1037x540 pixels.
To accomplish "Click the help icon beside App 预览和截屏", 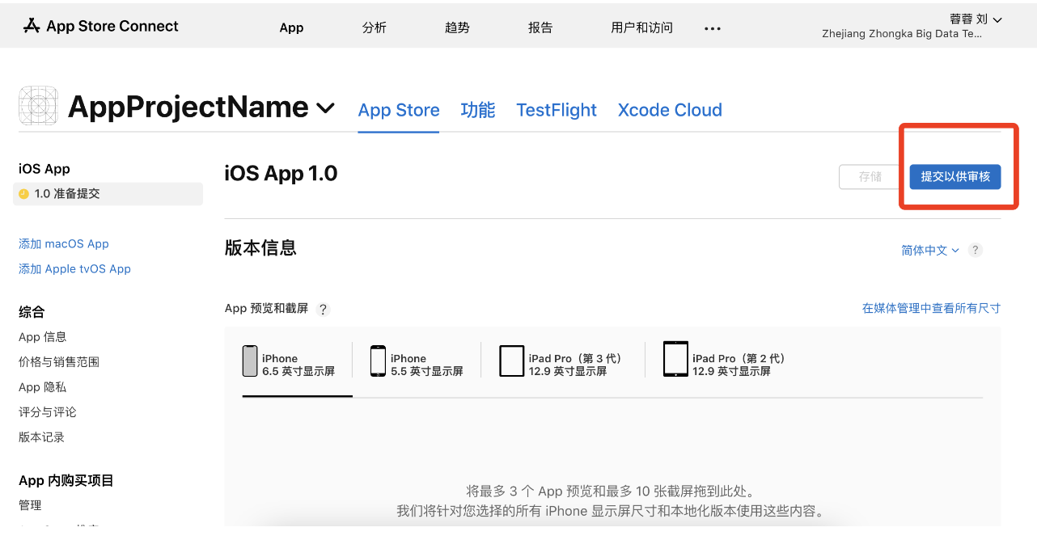I will click(x=324, y=309).
